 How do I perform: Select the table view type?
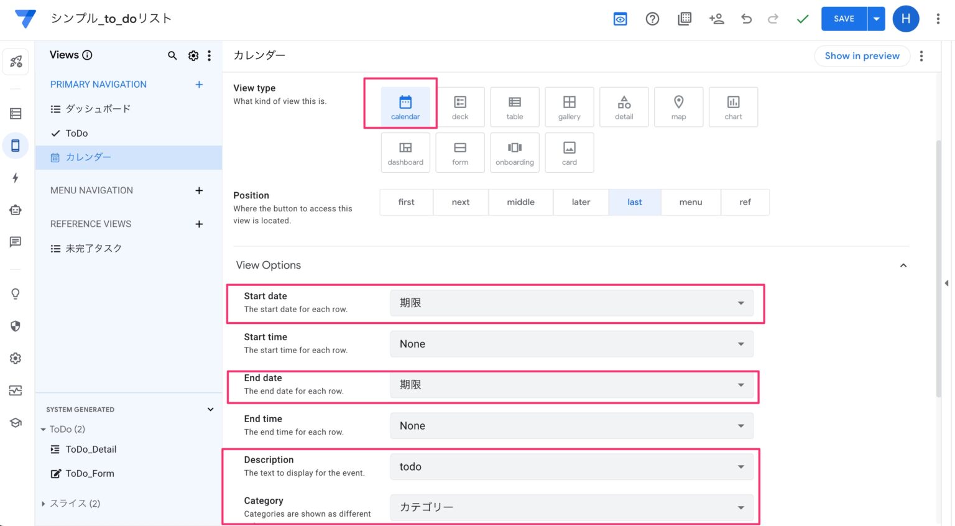pos(514,106)
